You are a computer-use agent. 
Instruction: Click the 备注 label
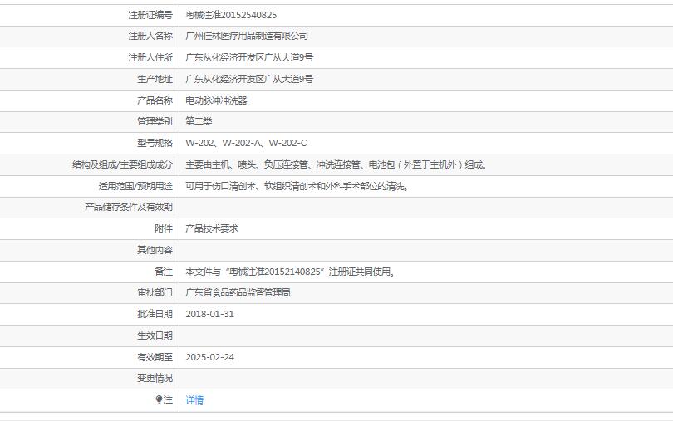pos(164,272)
